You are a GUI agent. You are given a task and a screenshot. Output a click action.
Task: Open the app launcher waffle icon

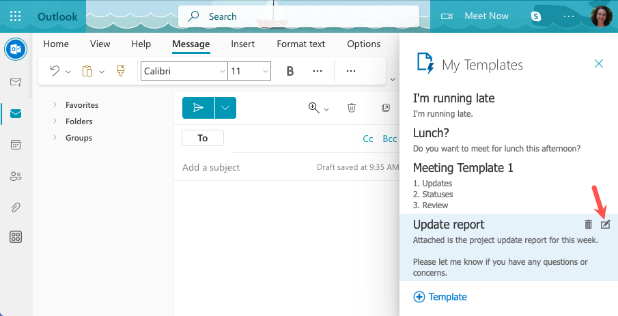click(16, 16)
